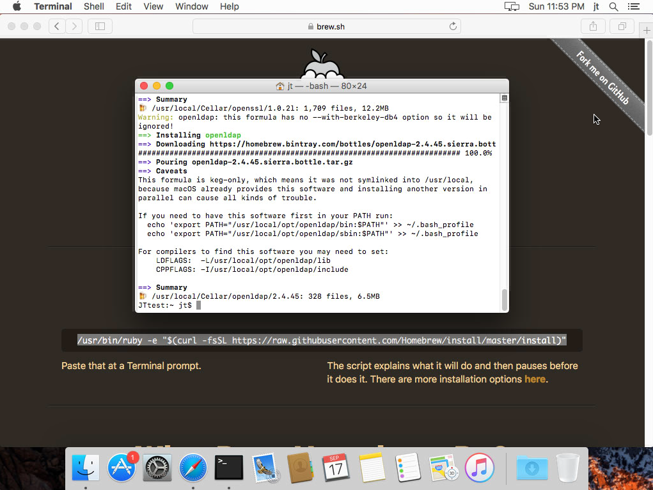Reload the brew.sh page
653x490 pixels.
point(453,26)
